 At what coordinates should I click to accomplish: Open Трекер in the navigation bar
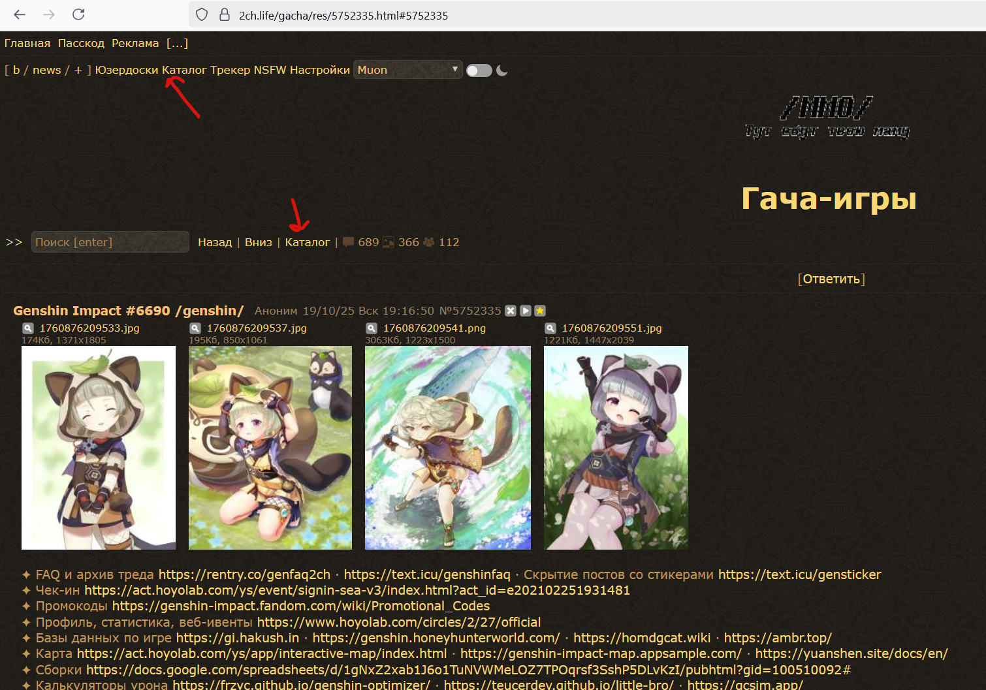coord(231,70)
